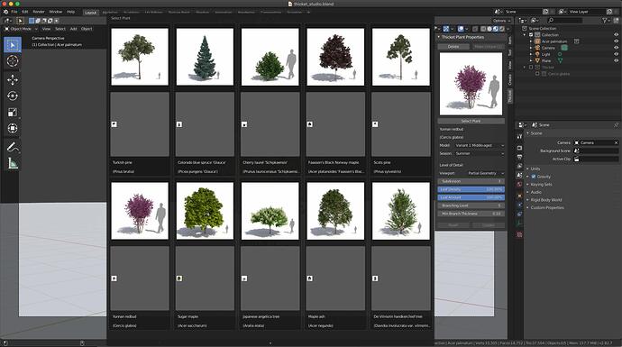Open the Thicket sidebar tab
Image resolution: width=622 pixels, height=347 pixels.
[x=510, y=96]
